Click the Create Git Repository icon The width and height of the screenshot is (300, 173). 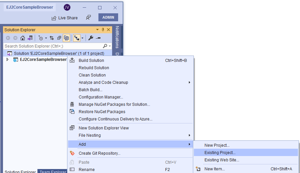click(x=72, y=153)
